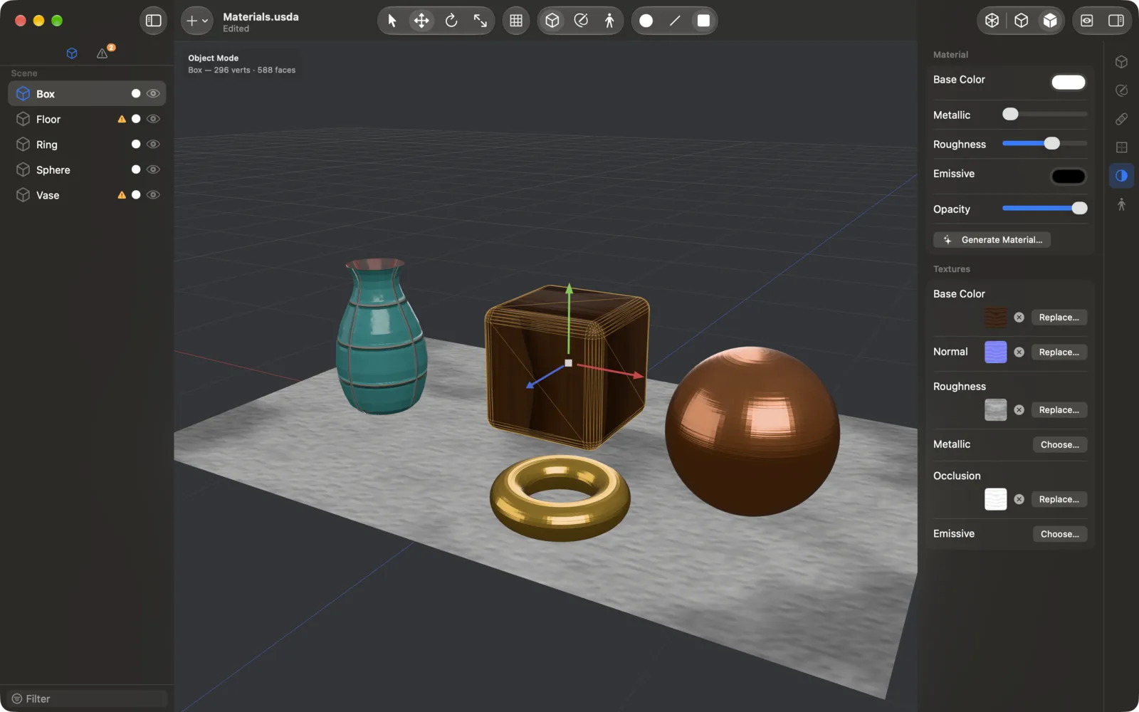This screenshot has width=1139, height=712.
Task: Activate the rotate tool
Action: point(451,21)
